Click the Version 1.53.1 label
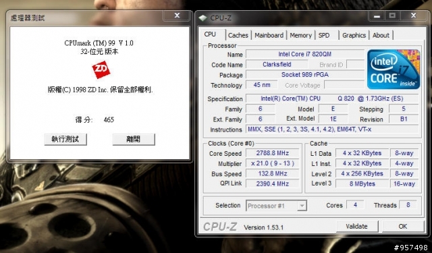432x253 pixels. point(264,227)
